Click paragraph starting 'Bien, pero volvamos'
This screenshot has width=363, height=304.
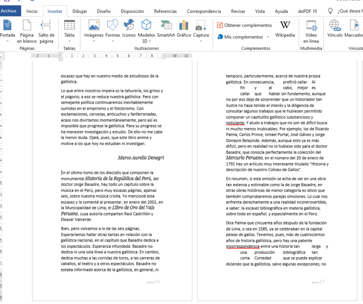(x=110, y=249)
